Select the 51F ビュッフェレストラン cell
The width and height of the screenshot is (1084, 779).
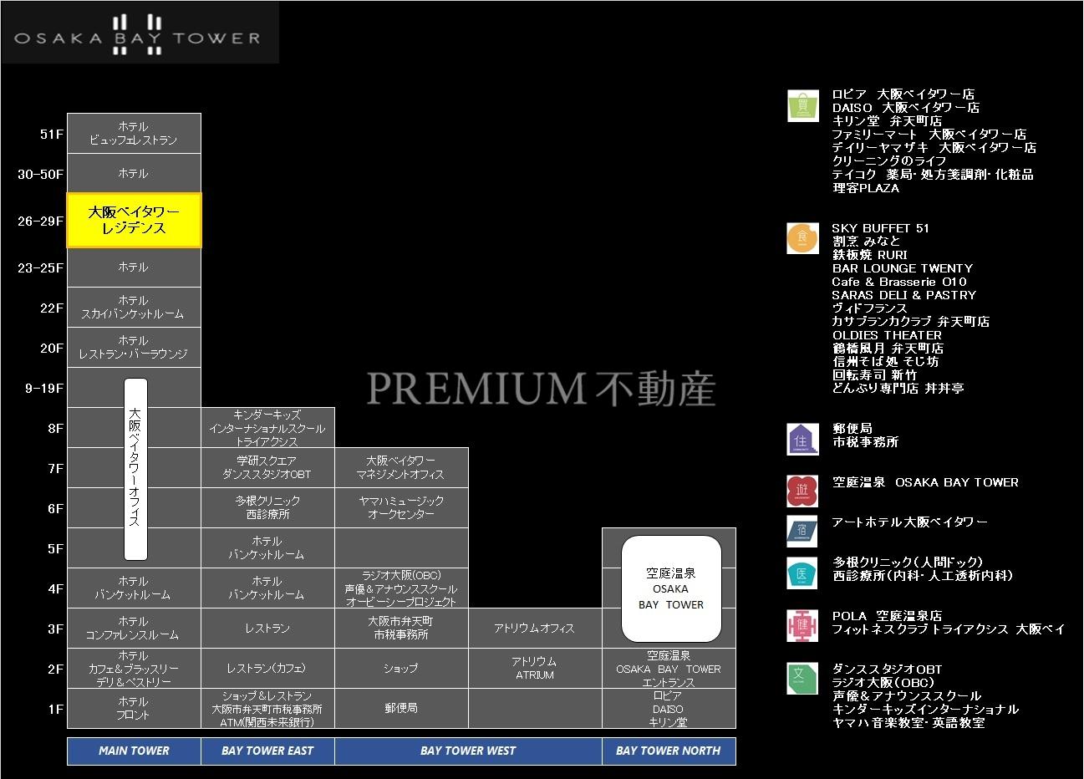click(134, 134)
